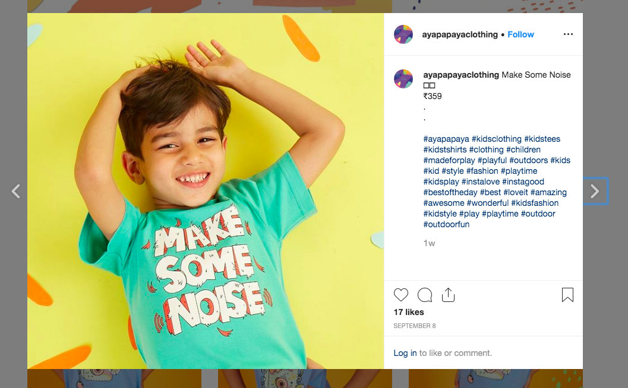Image resolution: width=628 pixels, height=388 pixels.
Task: Open the #bestoftheday hashtag
Action: (x=450, y=192)
